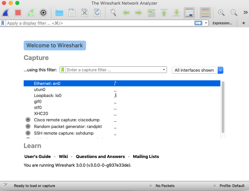
Task: Open a capture file folder icon
Action: [59, 13]
